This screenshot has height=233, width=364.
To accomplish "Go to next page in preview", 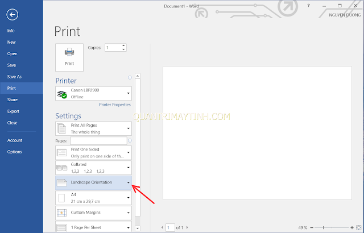I will [187, 227].
